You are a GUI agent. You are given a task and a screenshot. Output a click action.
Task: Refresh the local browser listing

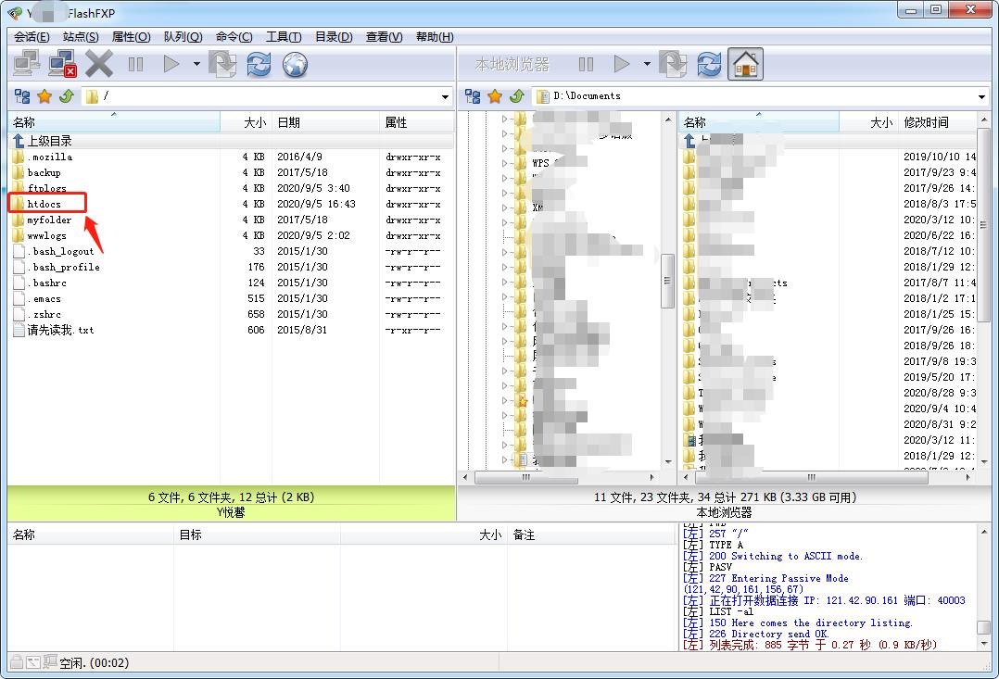(709, 64)
